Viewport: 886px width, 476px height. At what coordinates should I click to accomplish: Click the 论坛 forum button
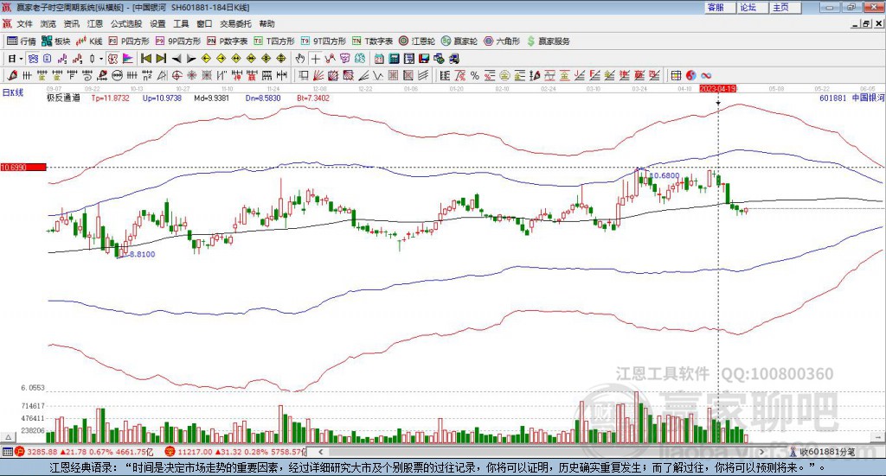coord(753,7)
